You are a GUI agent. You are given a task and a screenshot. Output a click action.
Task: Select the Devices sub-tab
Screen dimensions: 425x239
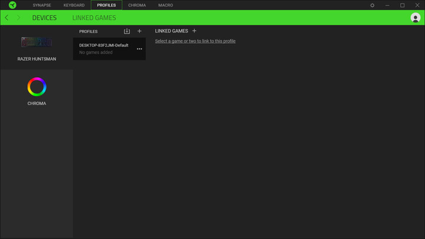44,18
